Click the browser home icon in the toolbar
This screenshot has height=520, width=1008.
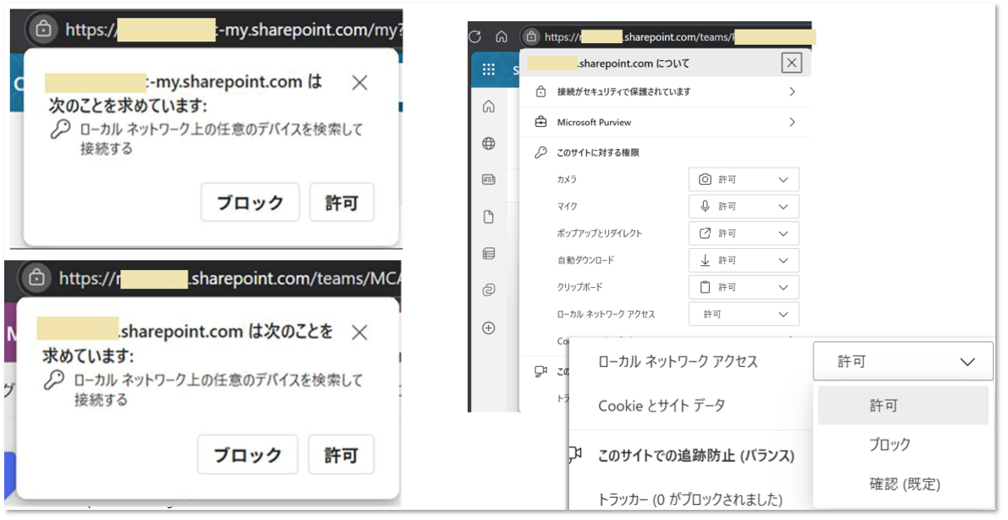pyautogui.click(x=501, y=36)
